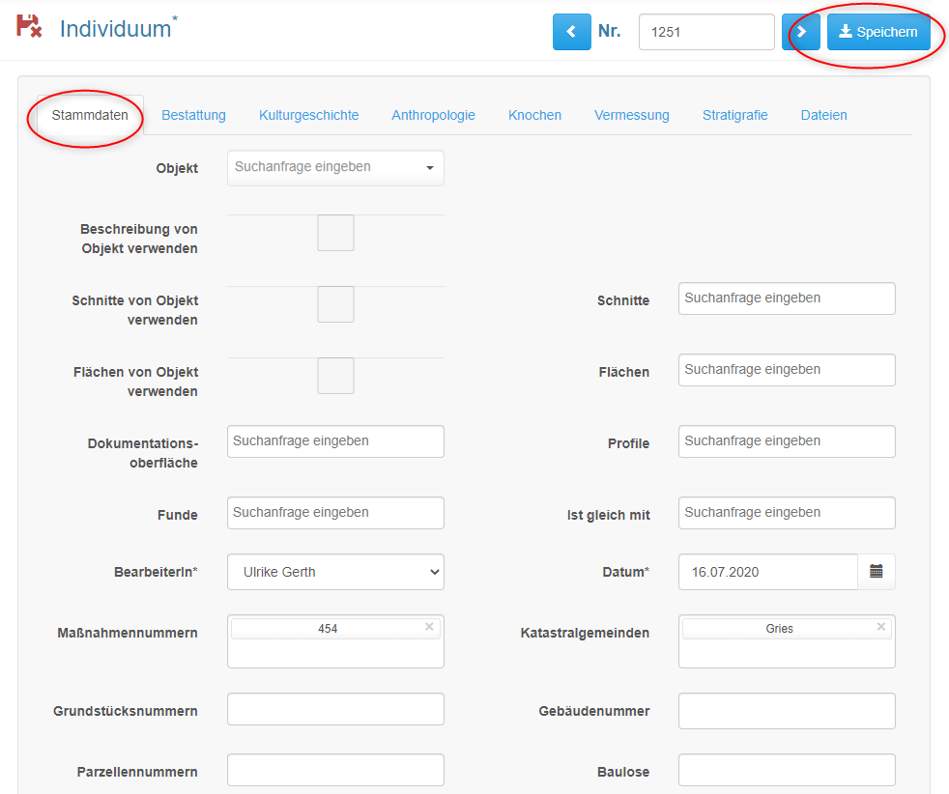The height and width of the screenshot is (794, 949).
Task: Open the Kulturgeschichte tab
Action: point(308,115)
